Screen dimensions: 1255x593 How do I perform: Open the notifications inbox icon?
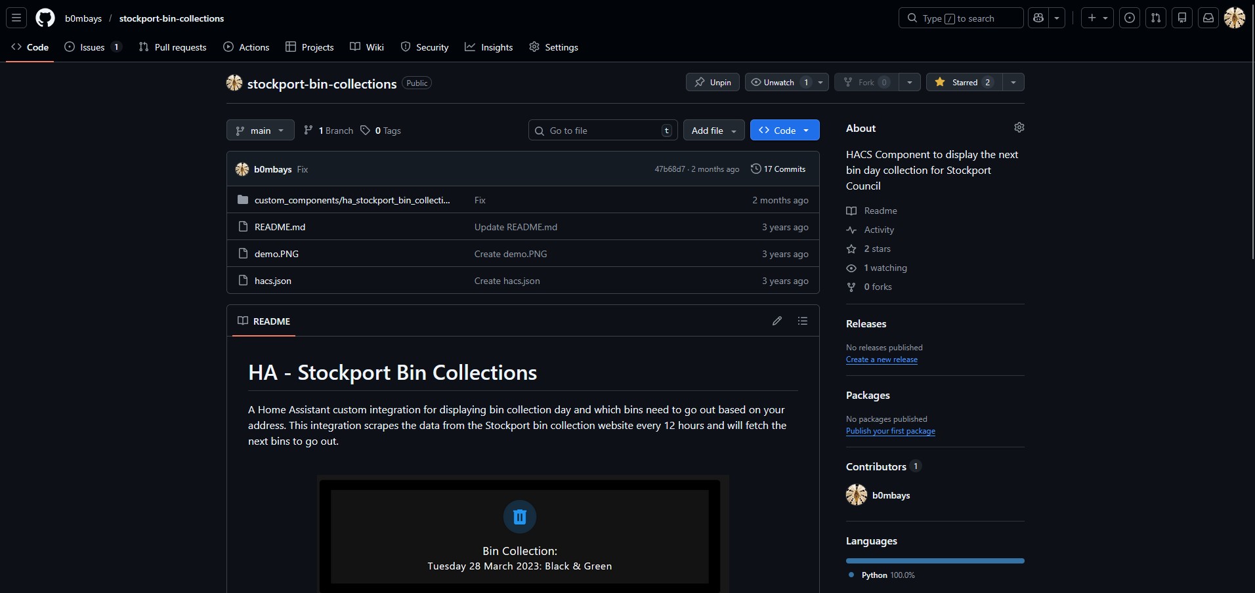tap(1208, 18)
